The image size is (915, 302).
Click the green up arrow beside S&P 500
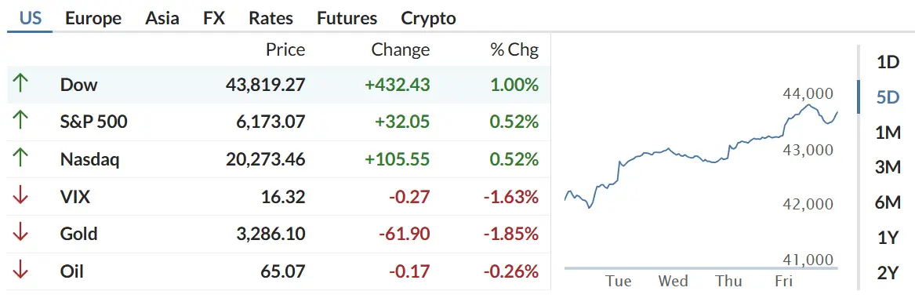[x=20, y=122]
